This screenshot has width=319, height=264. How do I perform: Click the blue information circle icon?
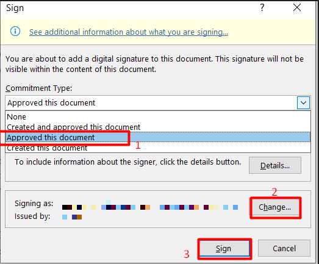tap(15, 31)
